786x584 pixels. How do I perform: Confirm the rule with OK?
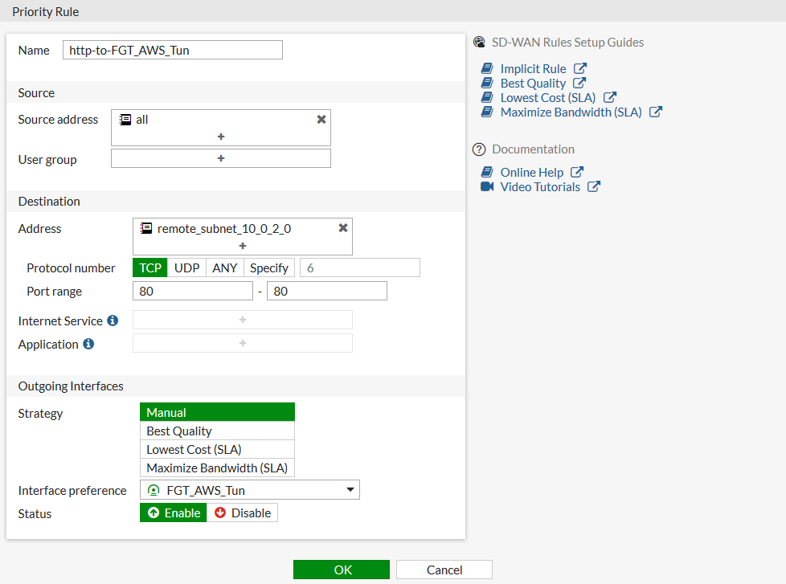(342, 569)
